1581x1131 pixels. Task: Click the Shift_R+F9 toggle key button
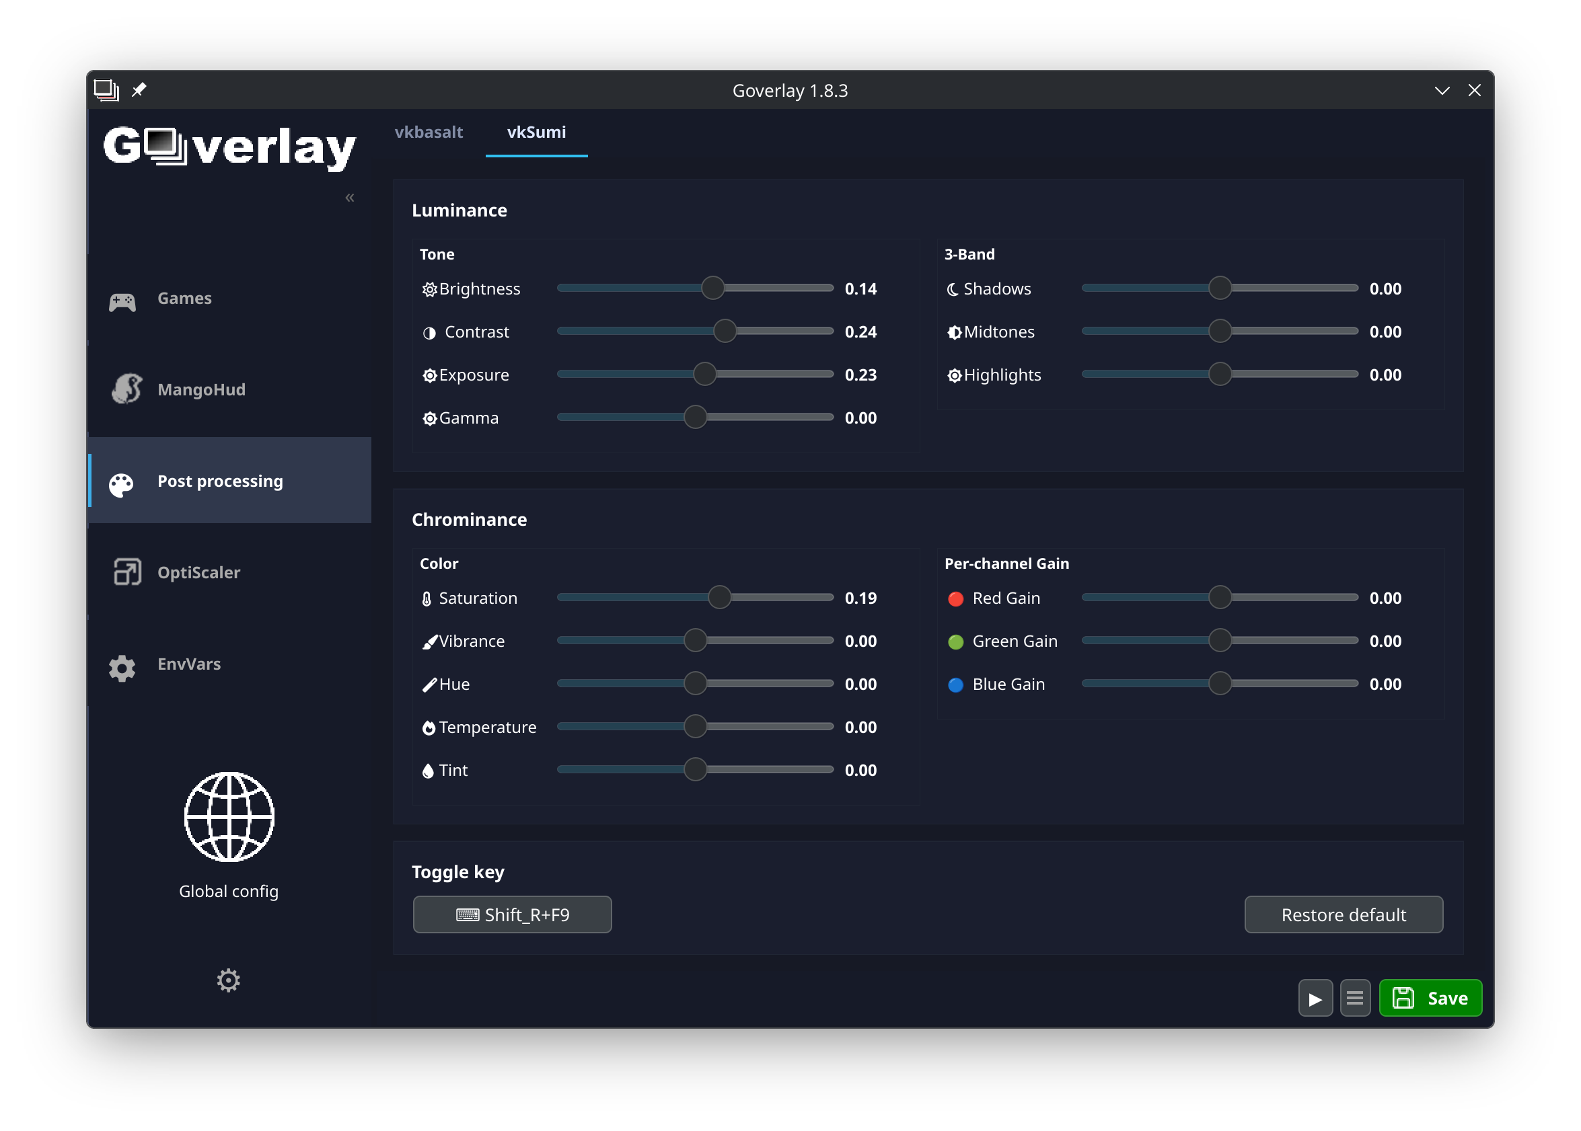tap(512, 914)
